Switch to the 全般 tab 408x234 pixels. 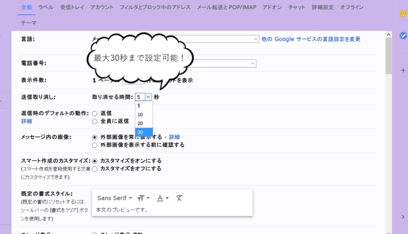[x=27, y=7]
